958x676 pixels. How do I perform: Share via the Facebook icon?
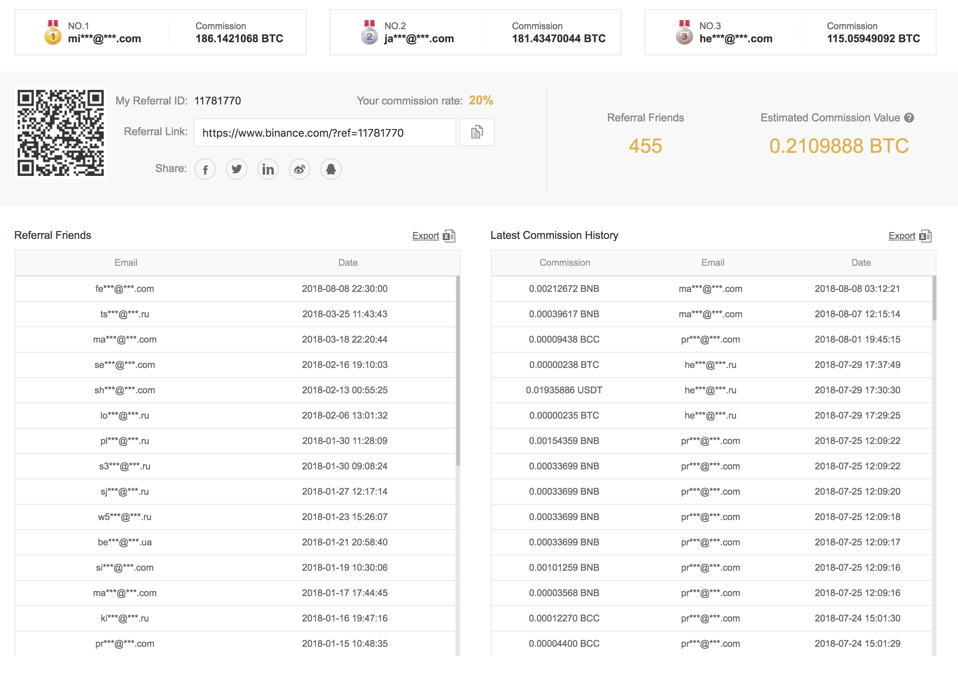click(205, 169)
